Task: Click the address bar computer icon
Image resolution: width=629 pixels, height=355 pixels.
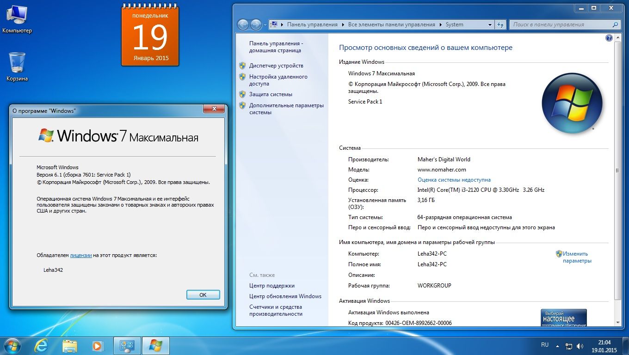Action: coord(274,24)
